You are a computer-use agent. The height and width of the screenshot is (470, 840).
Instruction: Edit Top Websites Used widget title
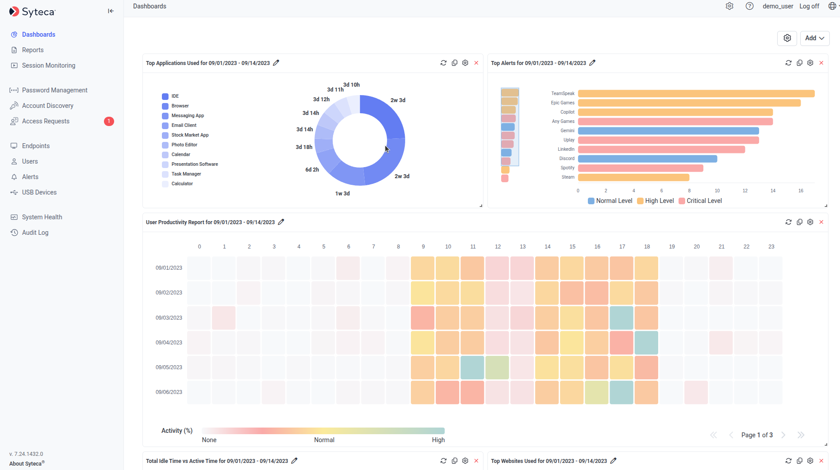(x=613, y=461)
